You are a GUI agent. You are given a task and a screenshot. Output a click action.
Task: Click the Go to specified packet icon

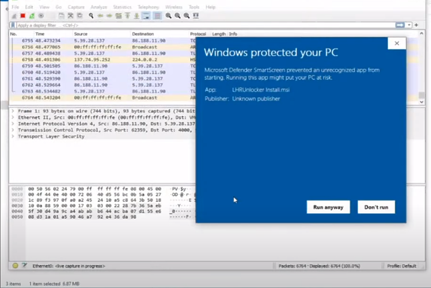(119, 16)
